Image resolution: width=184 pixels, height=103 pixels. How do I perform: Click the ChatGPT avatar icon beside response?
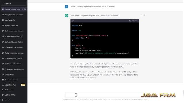66,15
